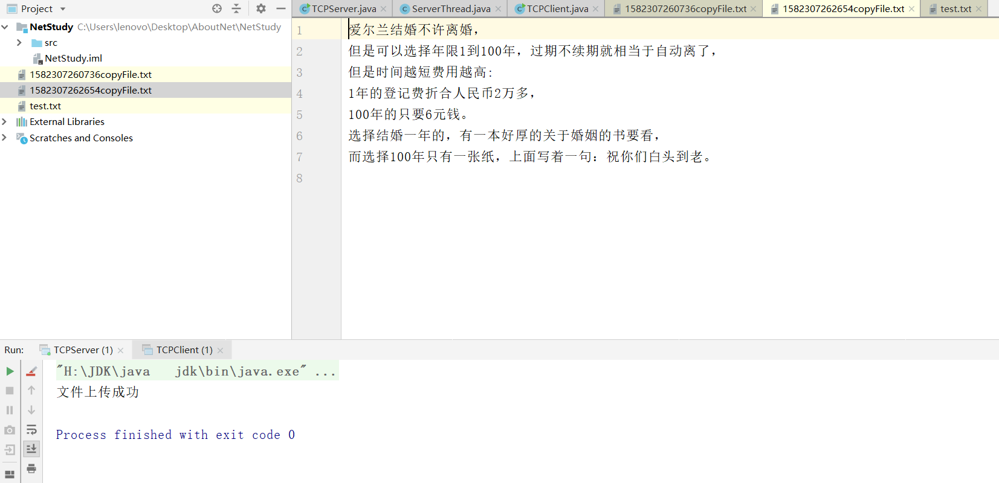Click the Restore Layout icon
Viewport: 999px width, 483px height.
[10, 474]
